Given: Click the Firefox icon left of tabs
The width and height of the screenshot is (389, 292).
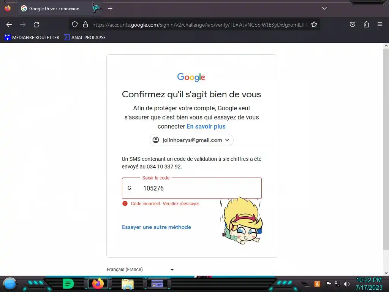Looking at the screenshot, I should click(x=8, y=8).
